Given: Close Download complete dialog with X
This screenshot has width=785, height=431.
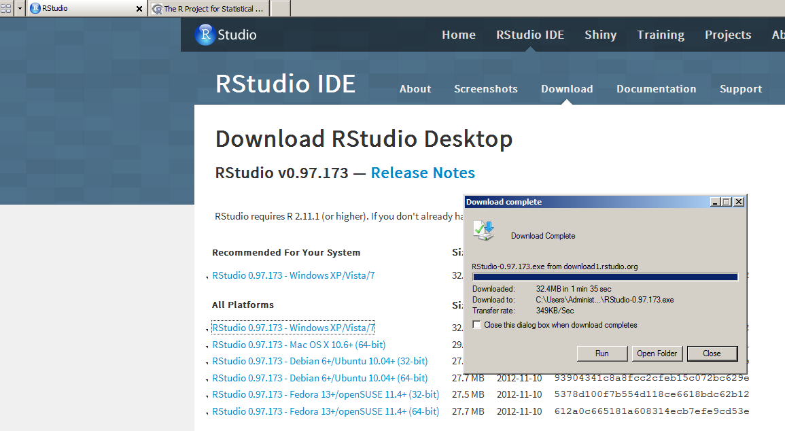Looking at the screenshot, I should pyautogui.click(x=738, y=202).
